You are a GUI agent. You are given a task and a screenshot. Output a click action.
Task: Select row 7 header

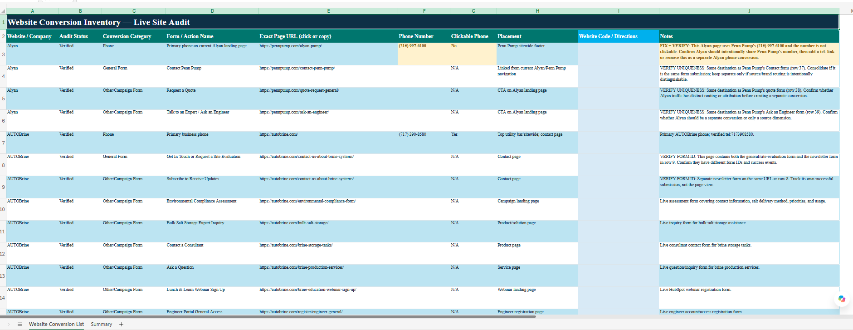(3, 143)
